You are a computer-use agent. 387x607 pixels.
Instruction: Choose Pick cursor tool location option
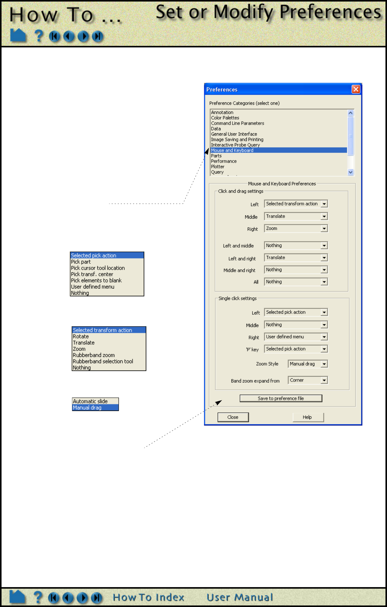point(107,268)
